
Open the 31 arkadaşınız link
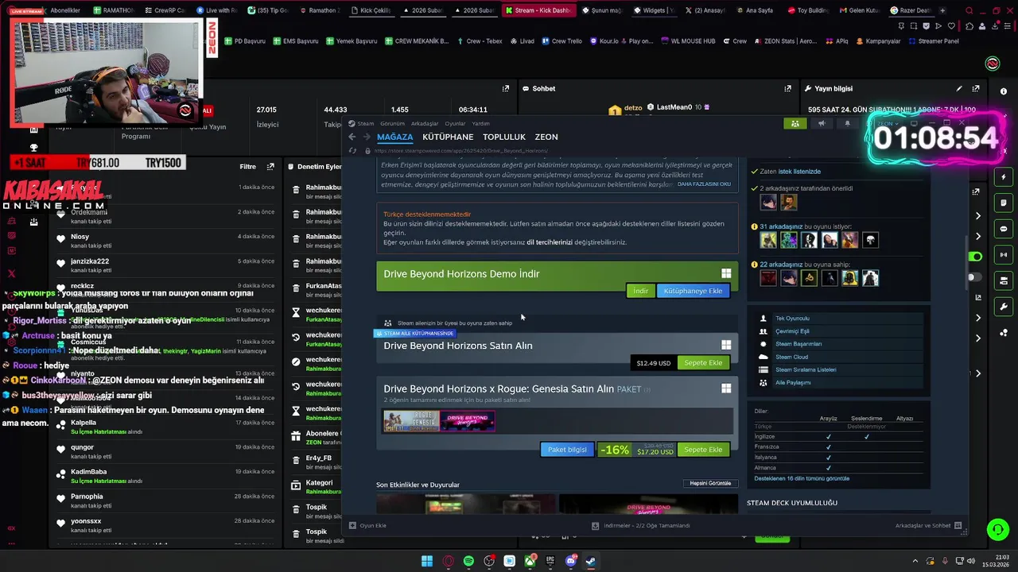click(779, 226)
